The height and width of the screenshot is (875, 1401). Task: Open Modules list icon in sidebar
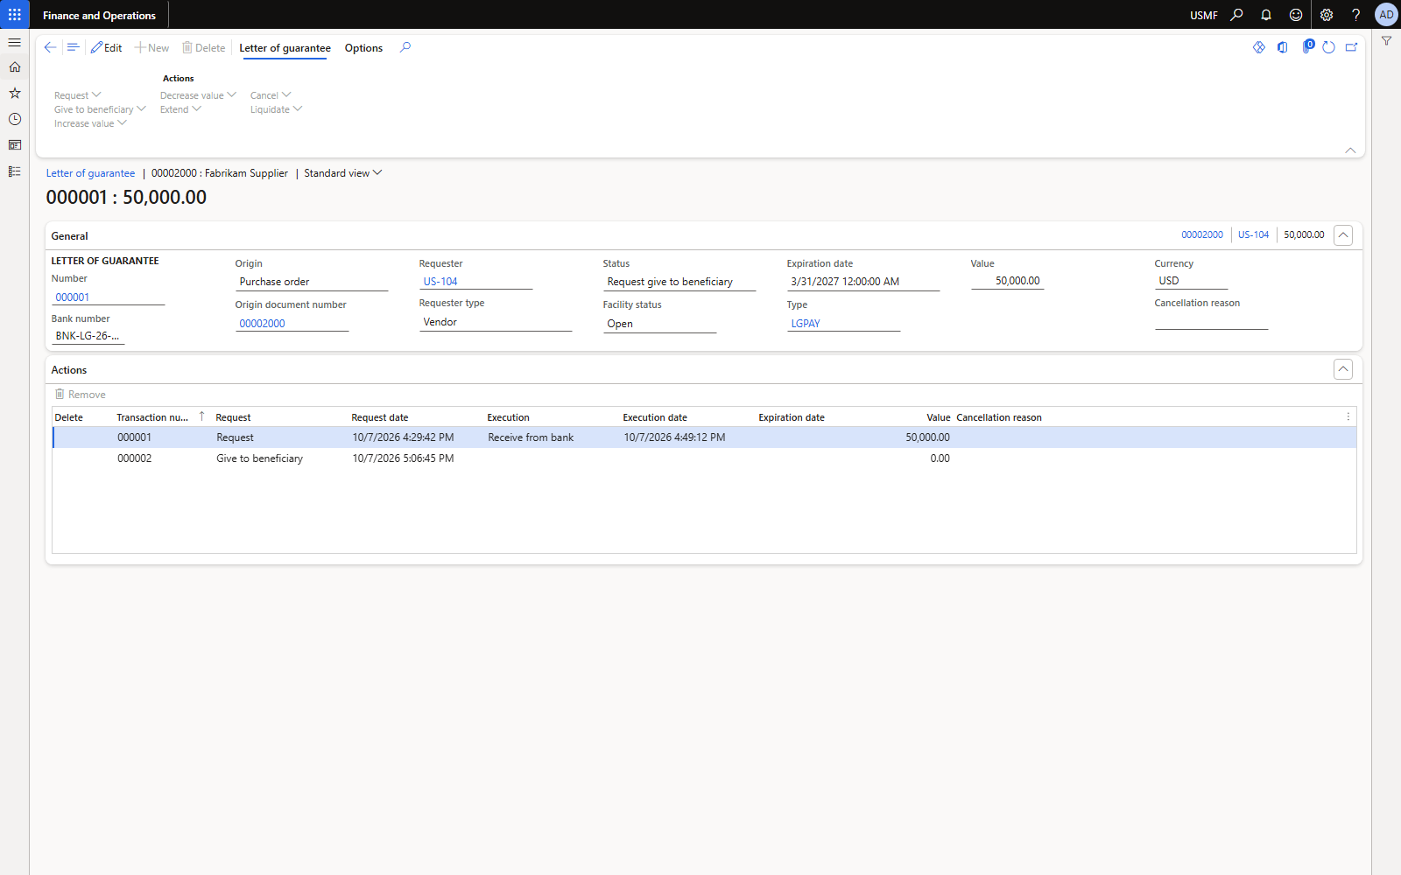coord(15,171)
